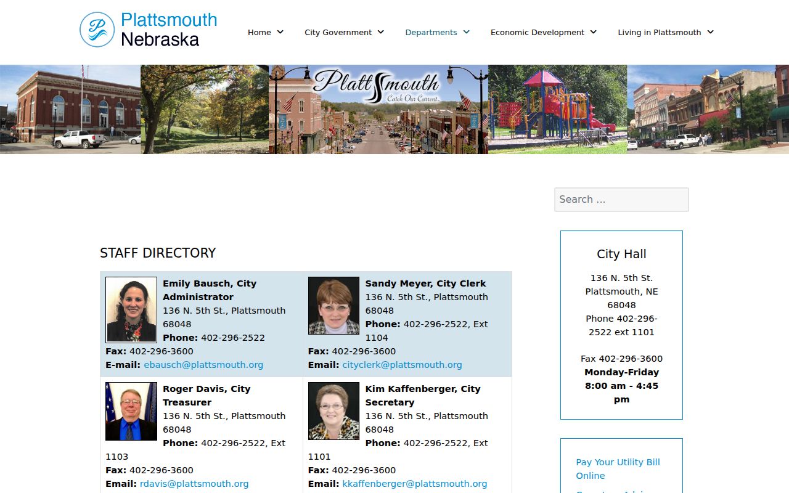Expand the City Government dropdown arrow
The height and width of the screenshot is (493, 789).
point(381,32)
